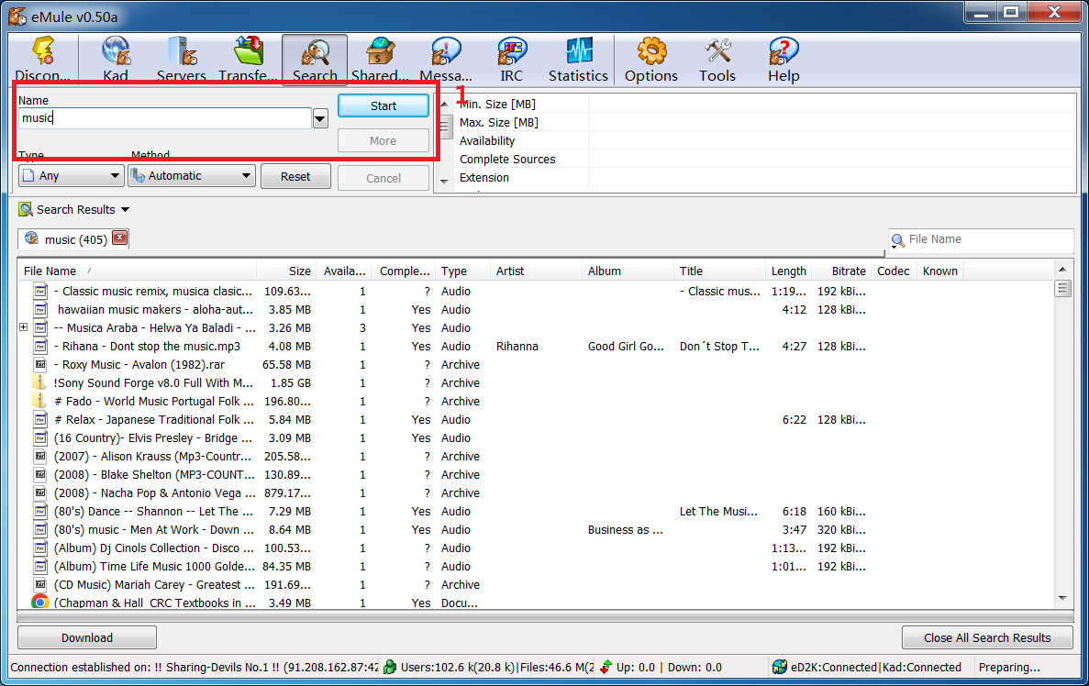Click Close All Search Results button
1089x686 pixels.
tap(986, 637)
